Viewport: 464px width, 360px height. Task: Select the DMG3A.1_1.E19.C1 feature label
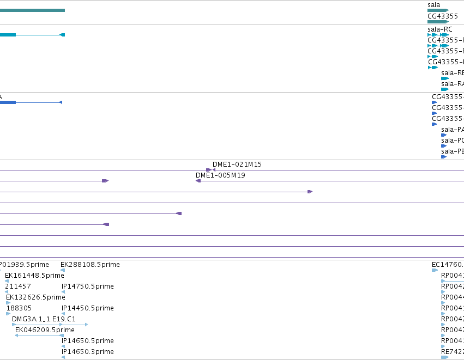tap(44, 319)
